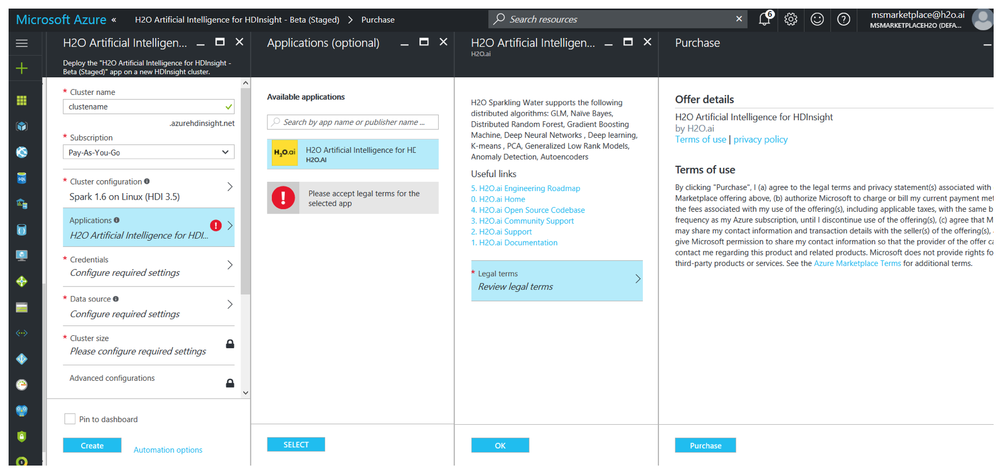Click the Cluster name input field
This screenshot has width=999, height=472.
(x=144, y=107)
